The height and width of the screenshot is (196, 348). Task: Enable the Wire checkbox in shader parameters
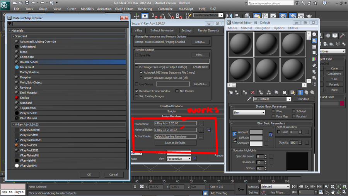click(x=273, y=111)
